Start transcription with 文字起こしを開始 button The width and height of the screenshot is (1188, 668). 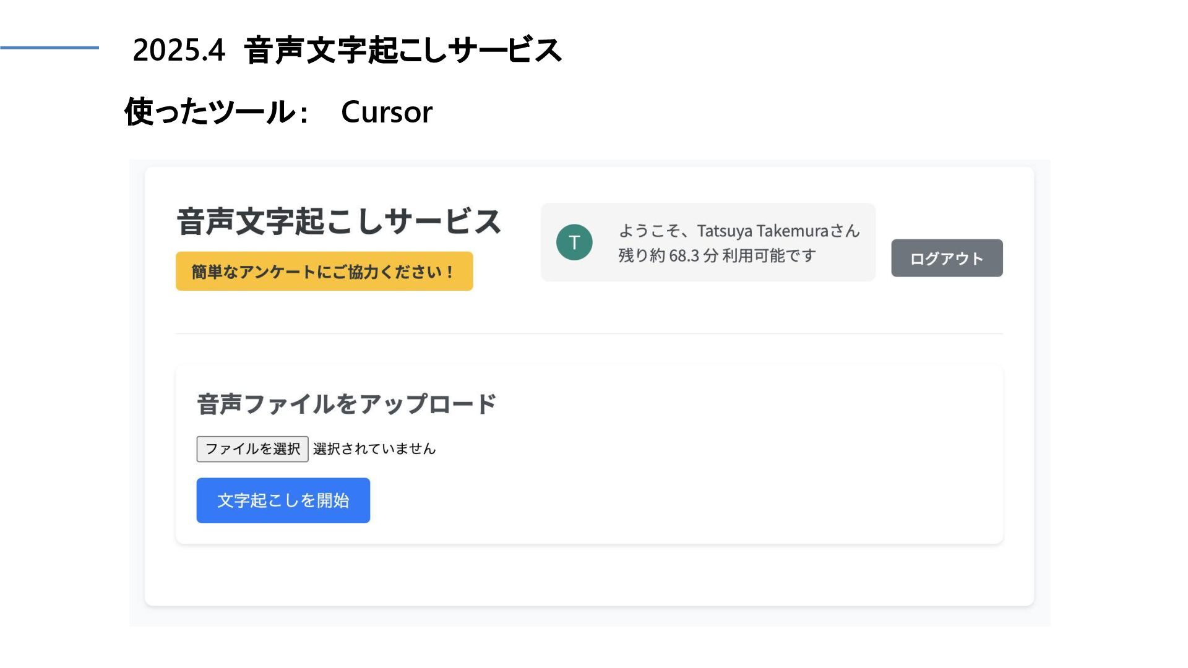[x=283, y=500]
